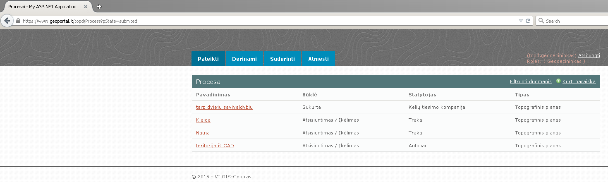Click the reload page icon
The height and width of the screenshot is (182, 608).
click(x=528, y=21)
